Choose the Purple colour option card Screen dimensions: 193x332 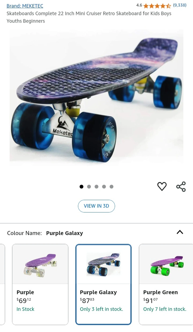(40, 284)
